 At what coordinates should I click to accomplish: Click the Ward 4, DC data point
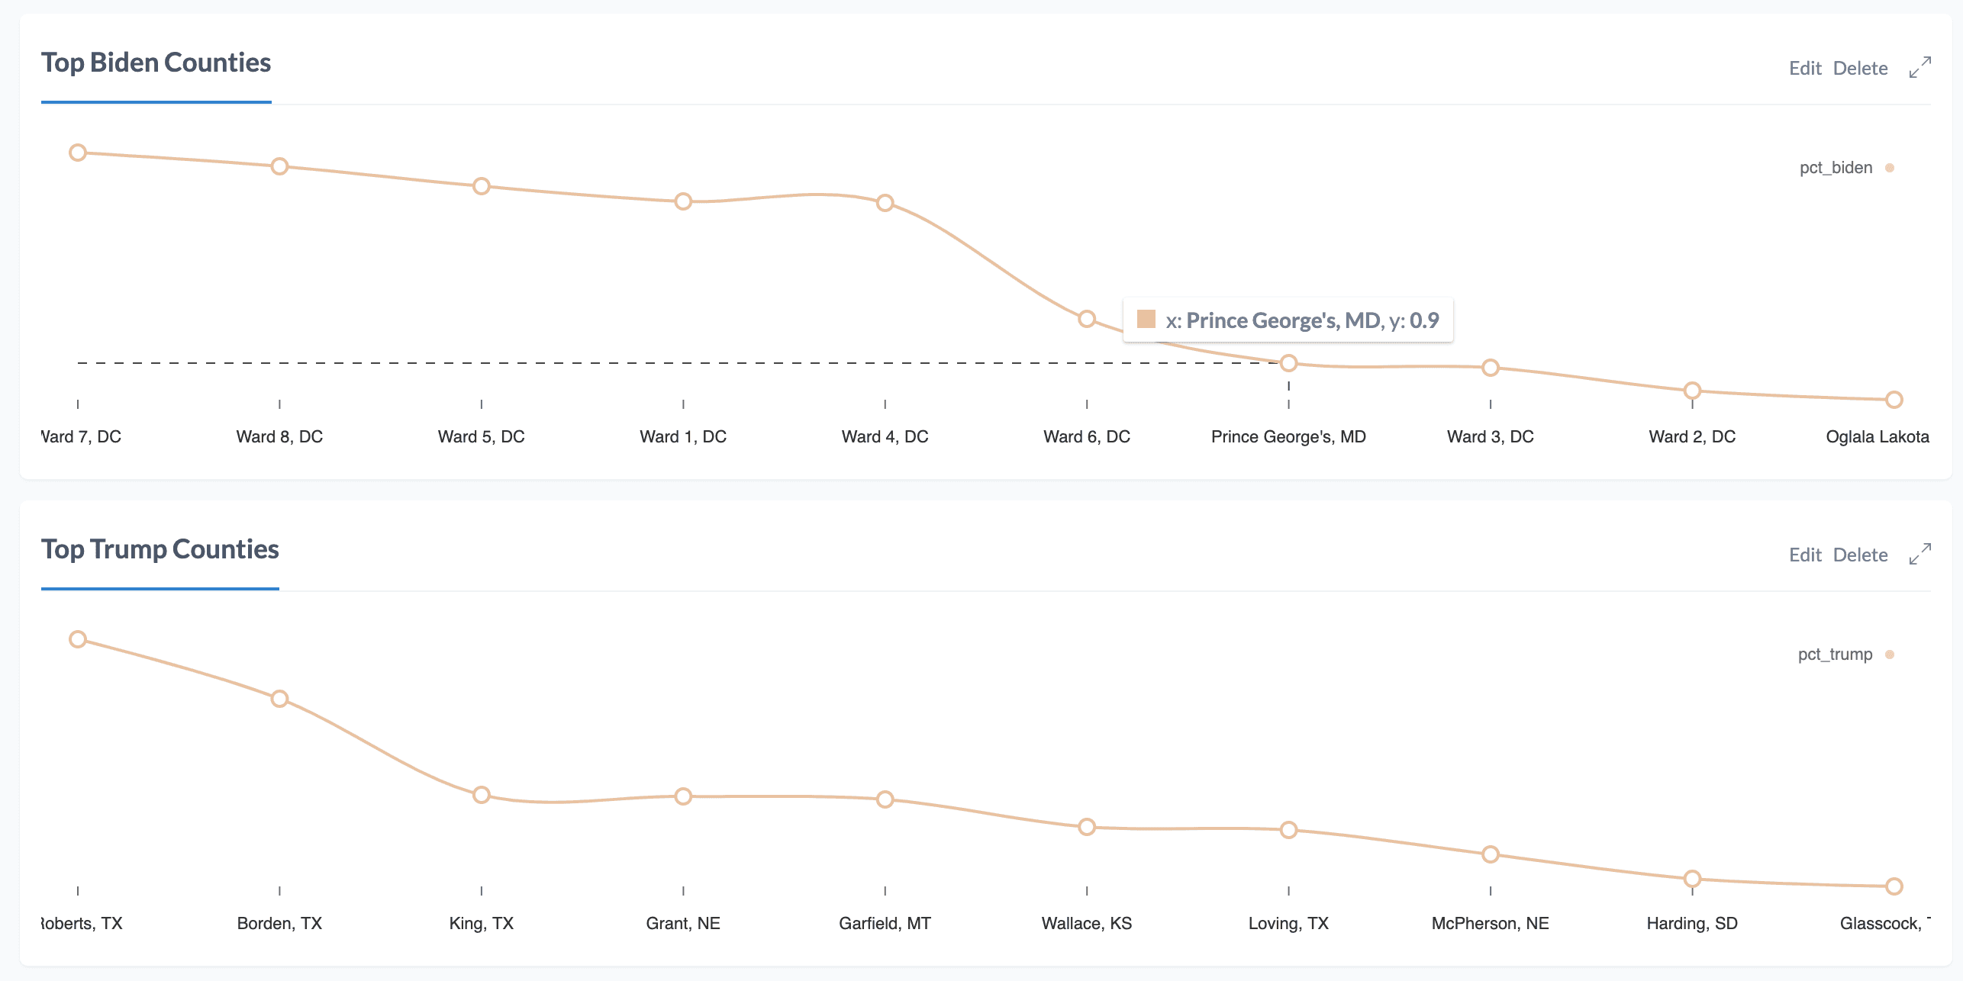point(885,203)
